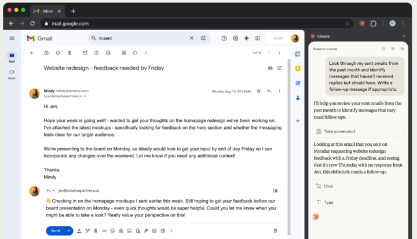Image resolution: width=417 pixels, height=239 pixels.
Task: Open the Gmail main menu hamburger
Action: point(12,38)
